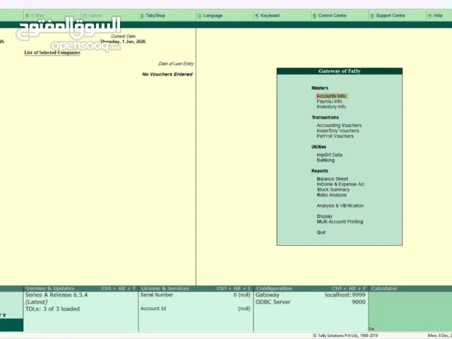Click the License & Services panel header

[196, 289]
